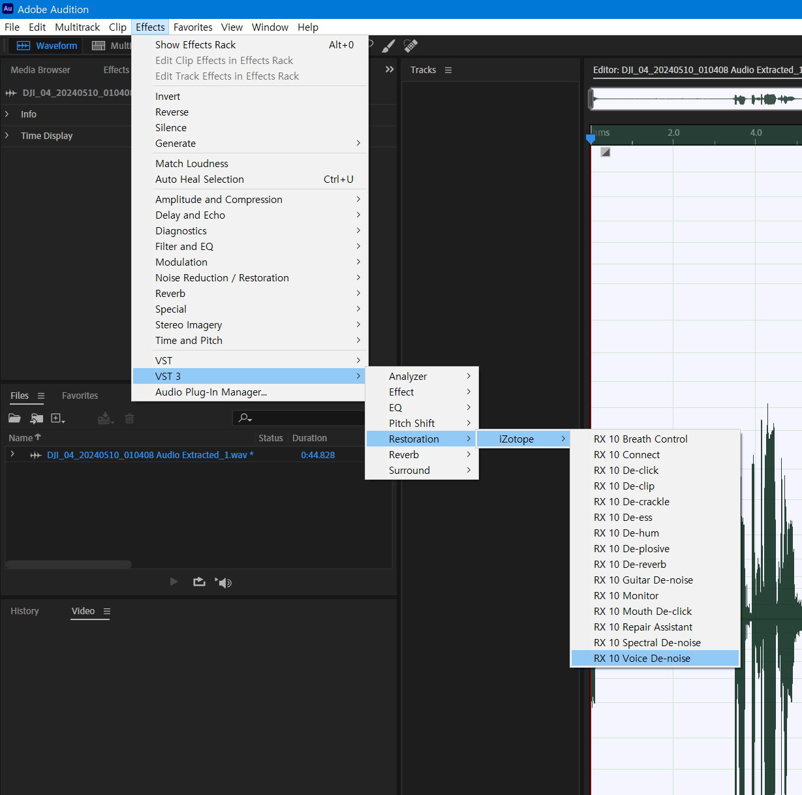Open the Files panel hamburger menu
This screenshot has width=802, height=795.
coord(41,396)
